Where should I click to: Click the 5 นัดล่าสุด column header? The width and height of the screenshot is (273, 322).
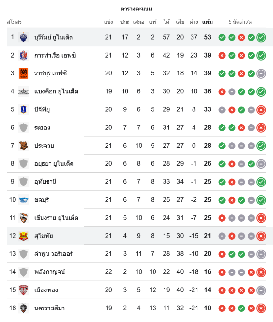[x=240, y=22]
